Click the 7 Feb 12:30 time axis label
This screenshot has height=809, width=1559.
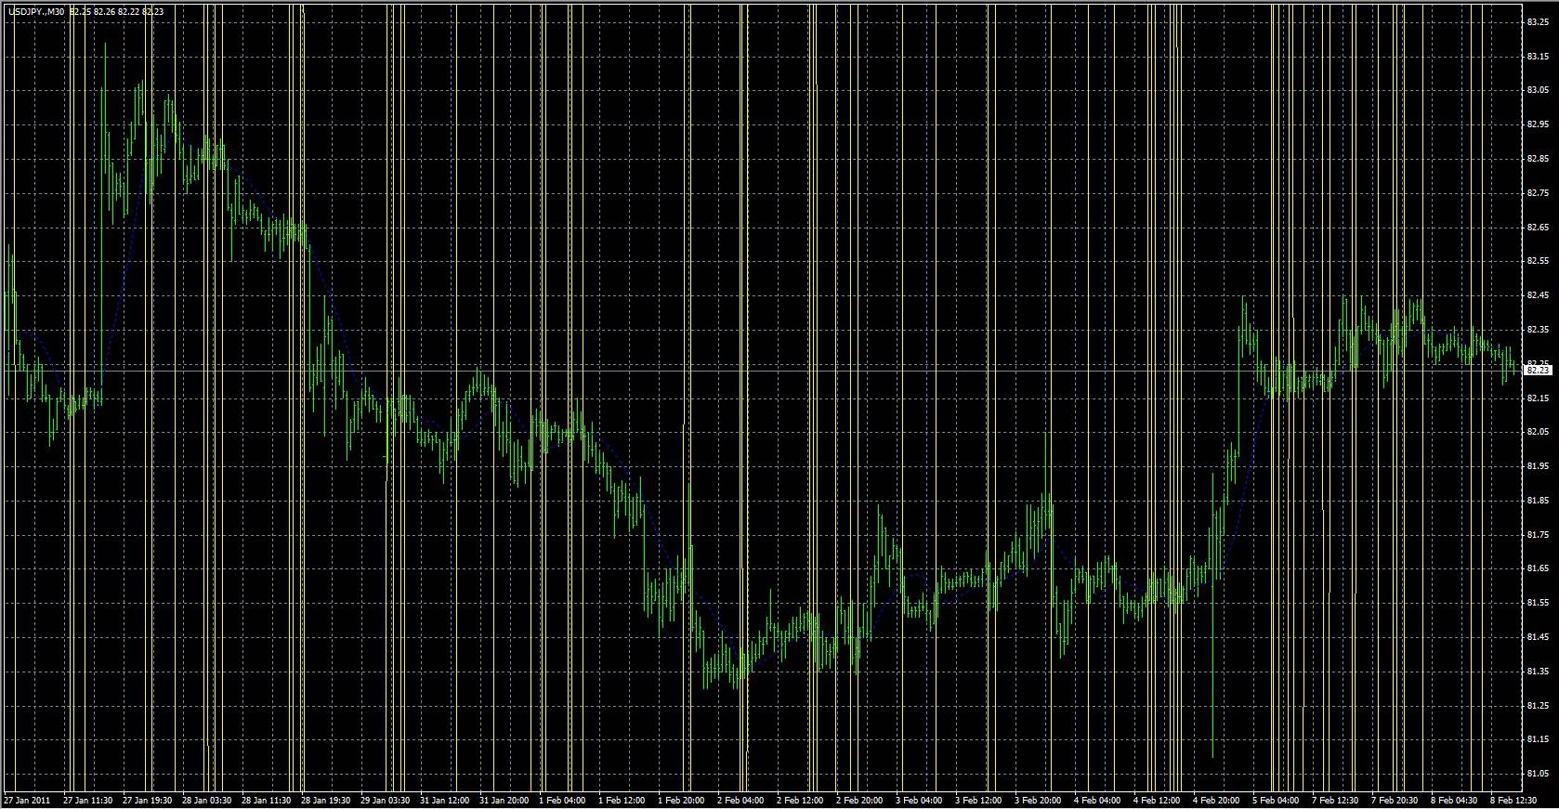click(1336, 800)
